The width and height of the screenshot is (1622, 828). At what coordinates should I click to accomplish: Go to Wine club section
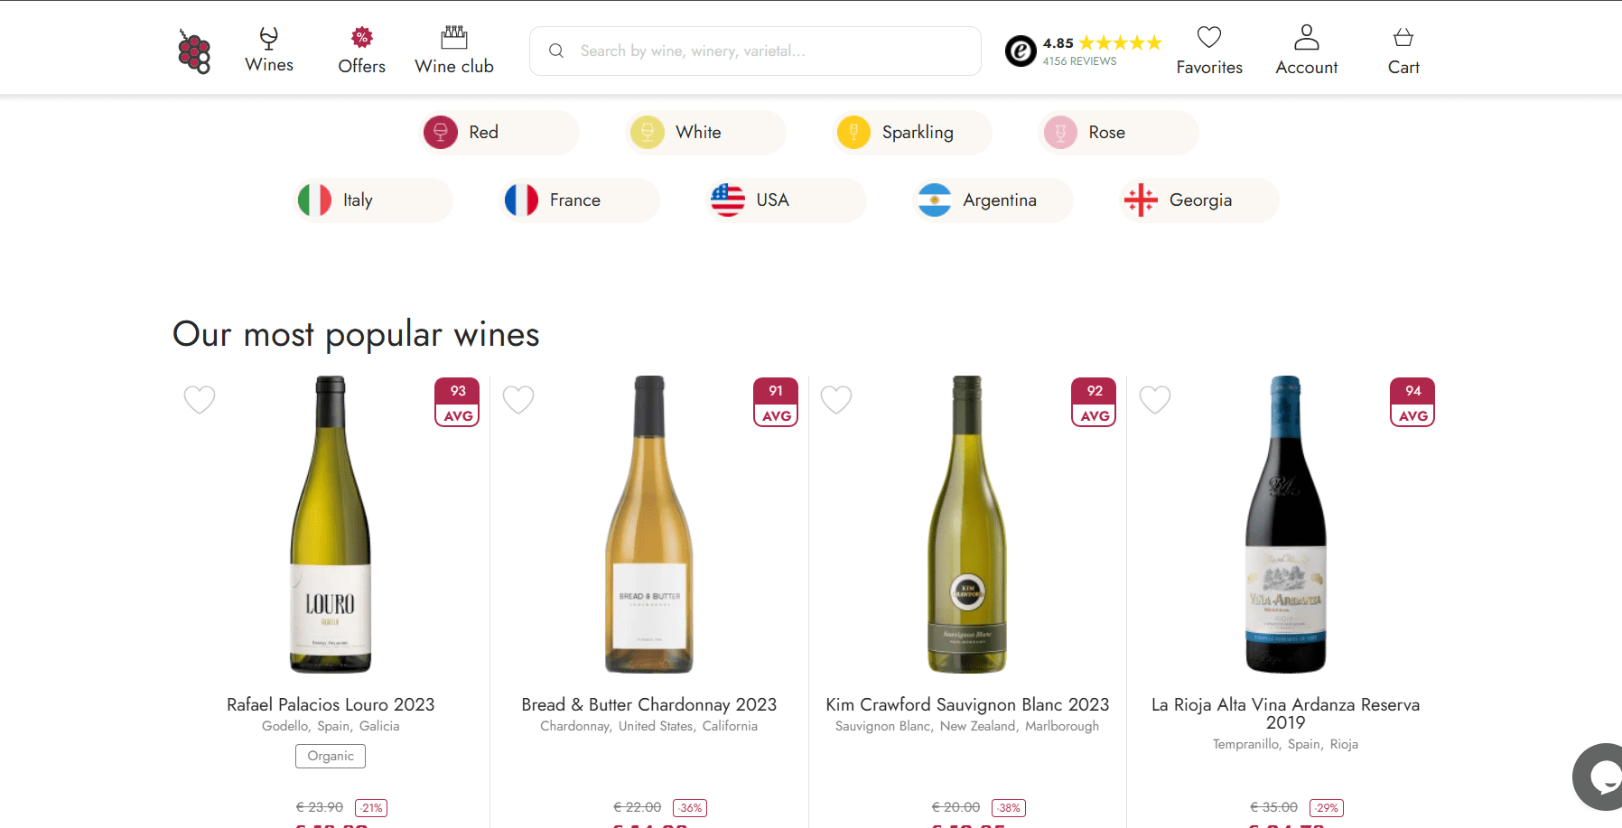(454, 51)
